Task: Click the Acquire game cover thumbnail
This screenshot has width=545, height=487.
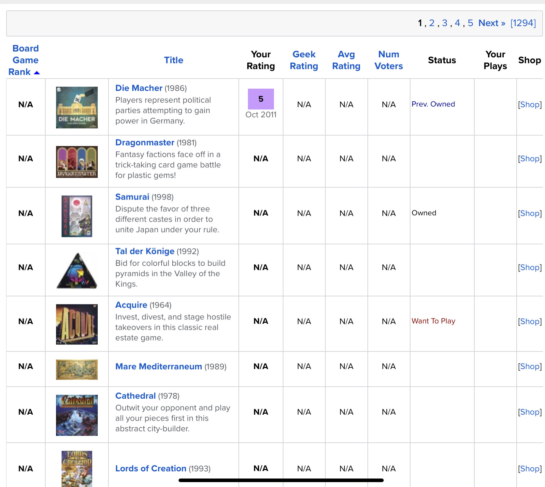Action: pyautogui.click(x=77, y=324)
